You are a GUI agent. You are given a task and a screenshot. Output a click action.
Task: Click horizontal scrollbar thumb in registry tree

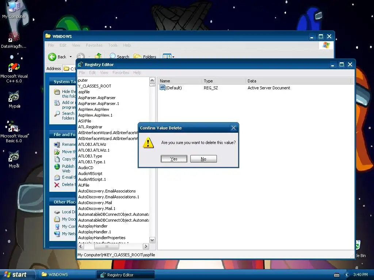pos(107,246)
